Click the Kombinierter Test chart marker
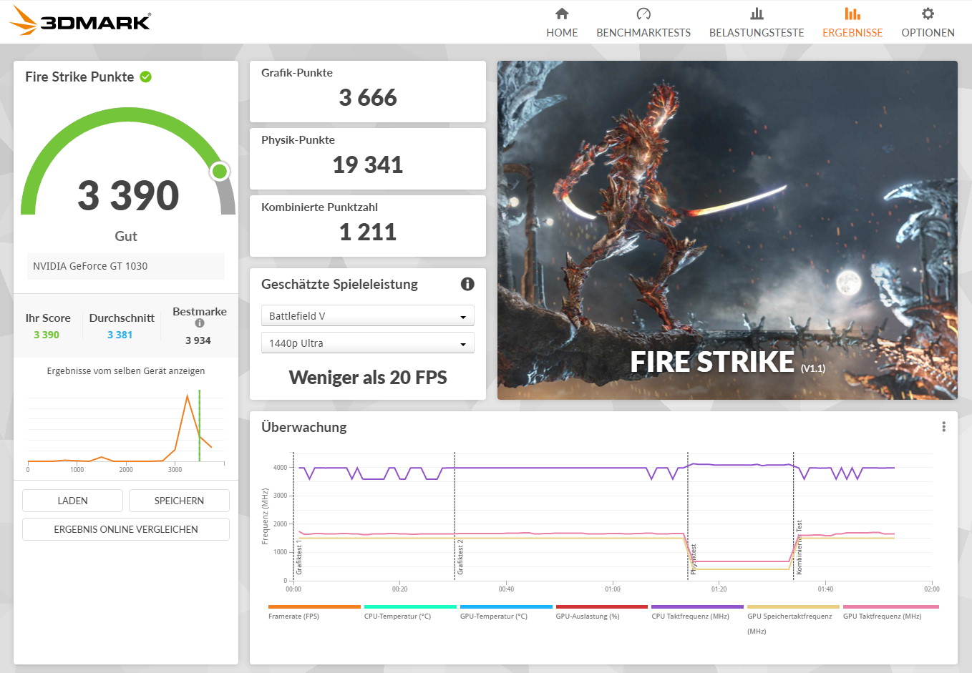This screenshot has width=972, height=673. click(799, 547)
